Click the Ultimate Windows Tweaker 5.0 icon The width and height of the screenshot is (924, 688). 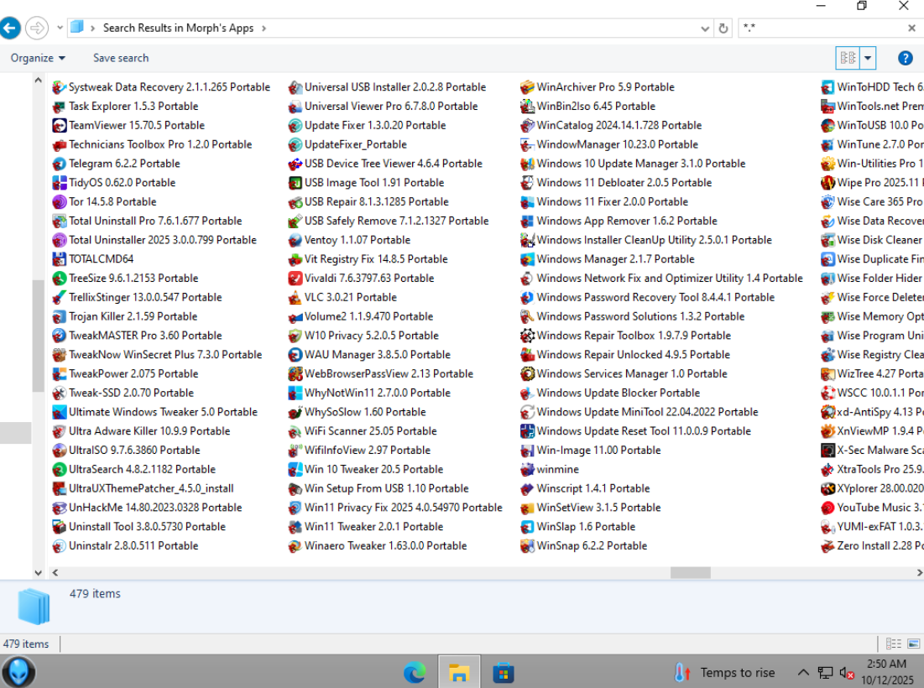point(59,412)
